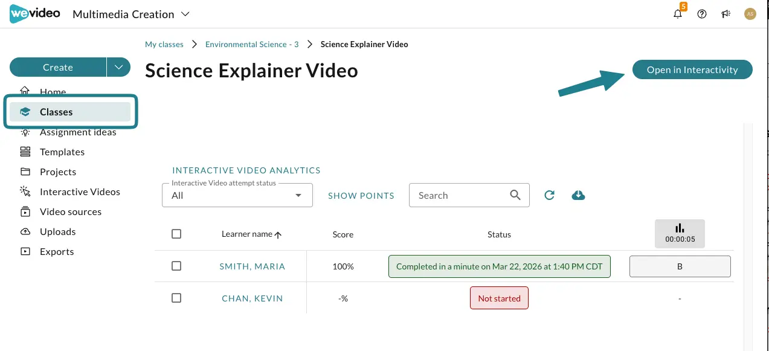The image size is (769, 351).
Task: Open the notifications bell
Action: coord(678,14)
